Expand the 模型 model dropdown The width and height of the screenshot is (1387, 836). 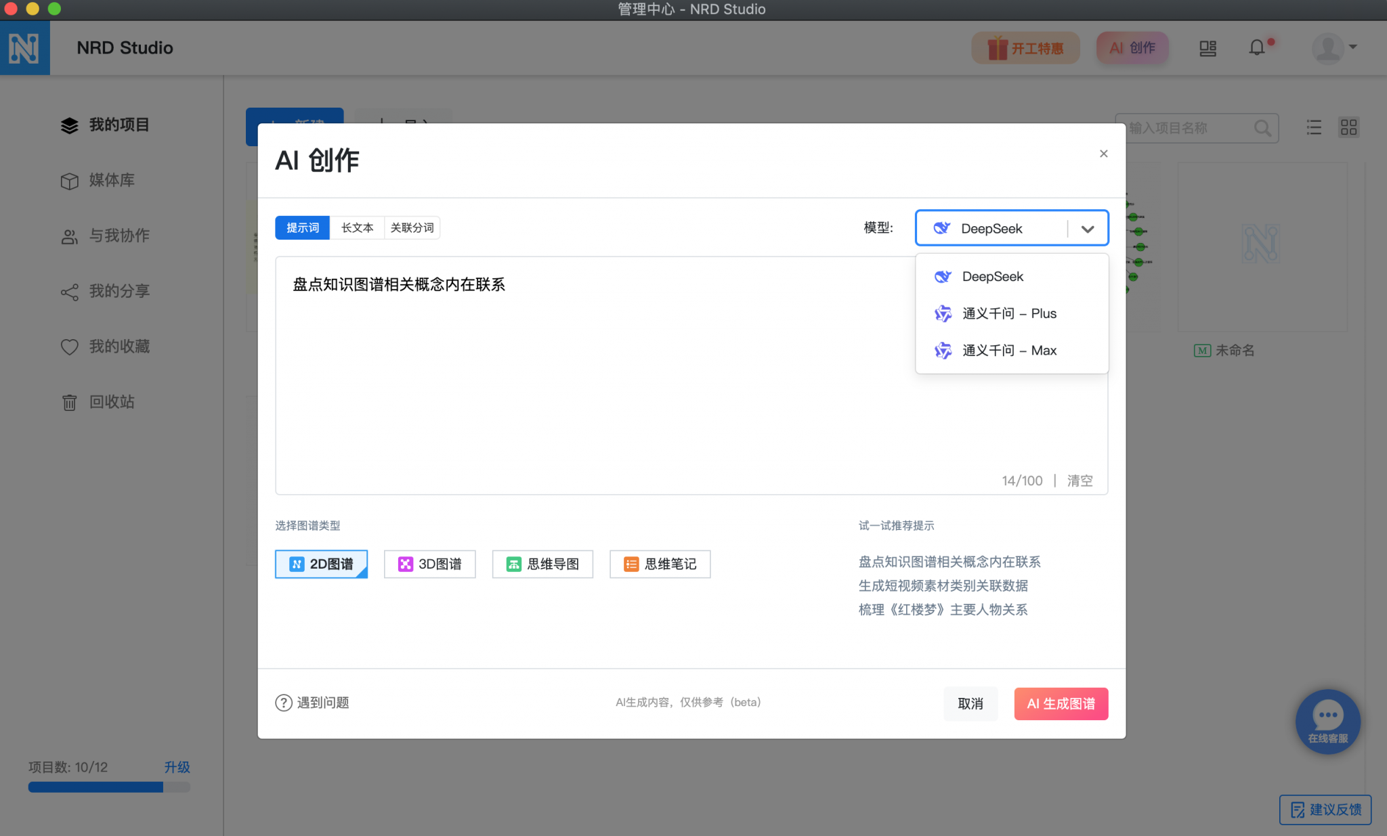(1088, 228)
